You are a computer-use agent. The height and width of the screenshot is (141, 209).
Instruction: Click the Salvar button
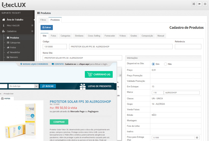pyautogui.click(x=47, y=28)
